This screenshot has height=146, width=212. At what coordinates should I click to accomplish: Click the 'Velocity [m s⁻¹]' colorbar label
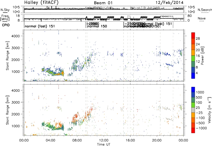click(209, 110)
